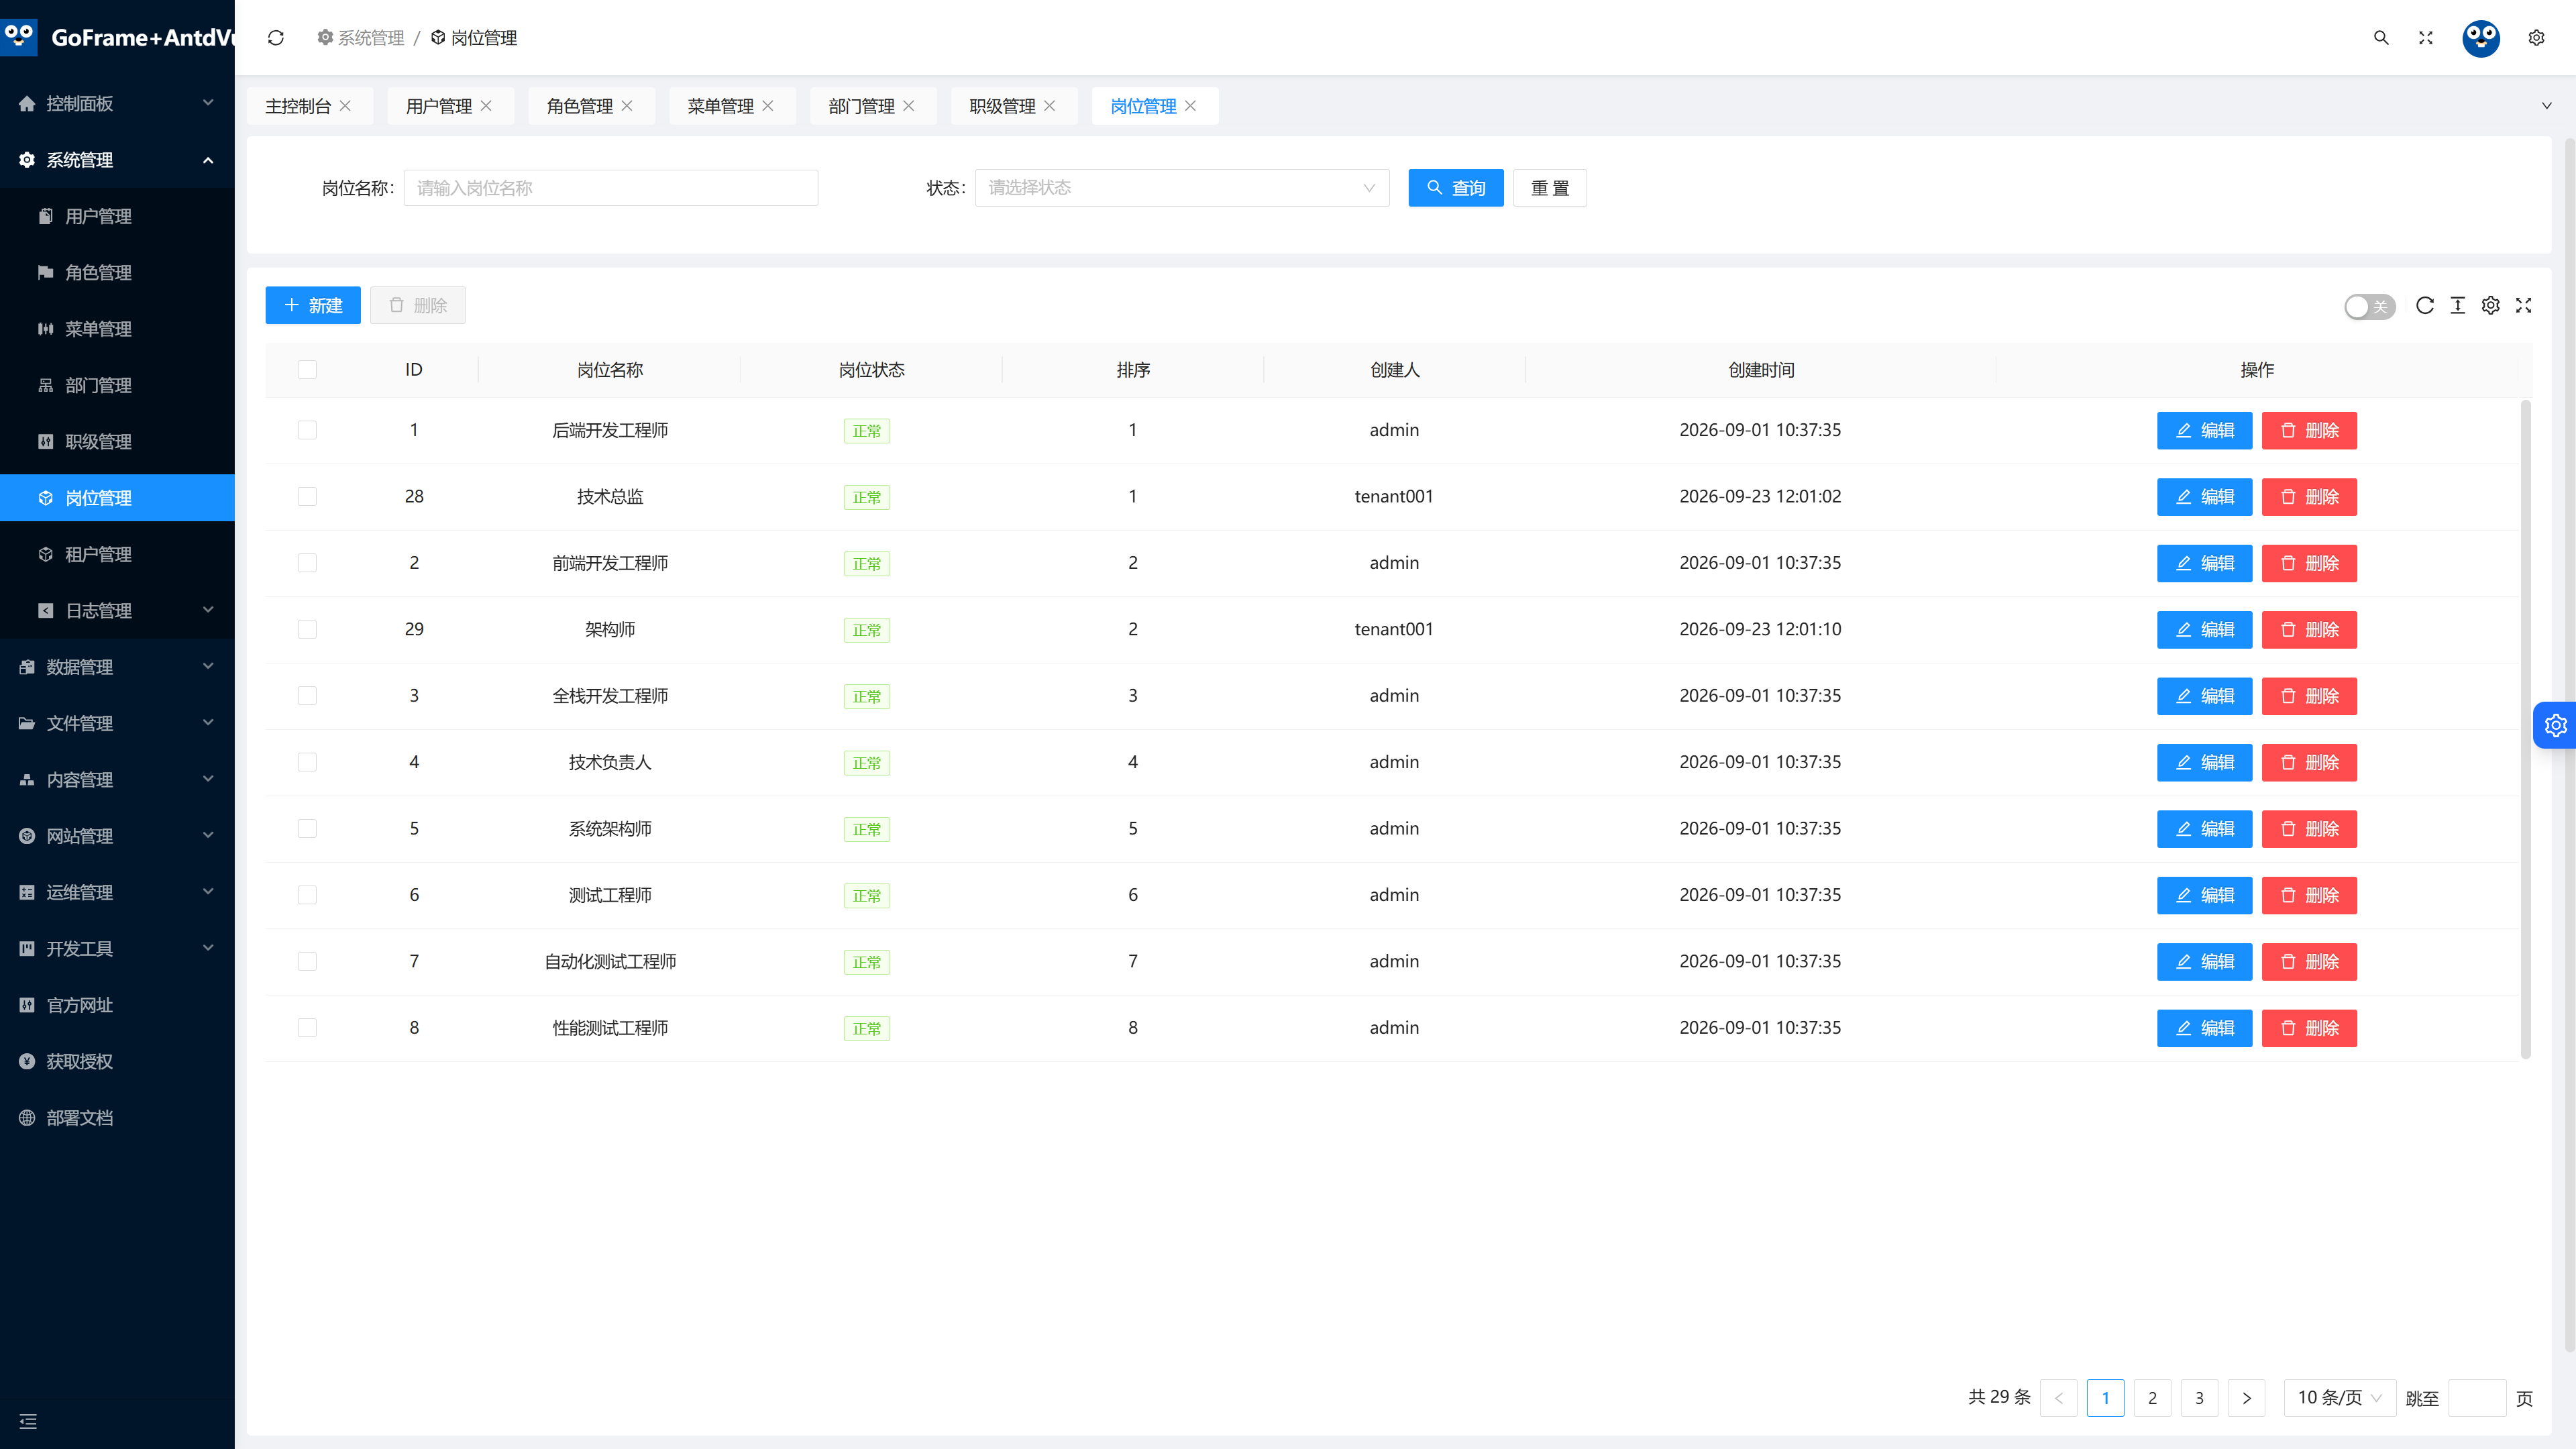The width and height of the screenshot is (2576, 1449).
Task: Open the table density icon
Action: tap(2457, 306)
